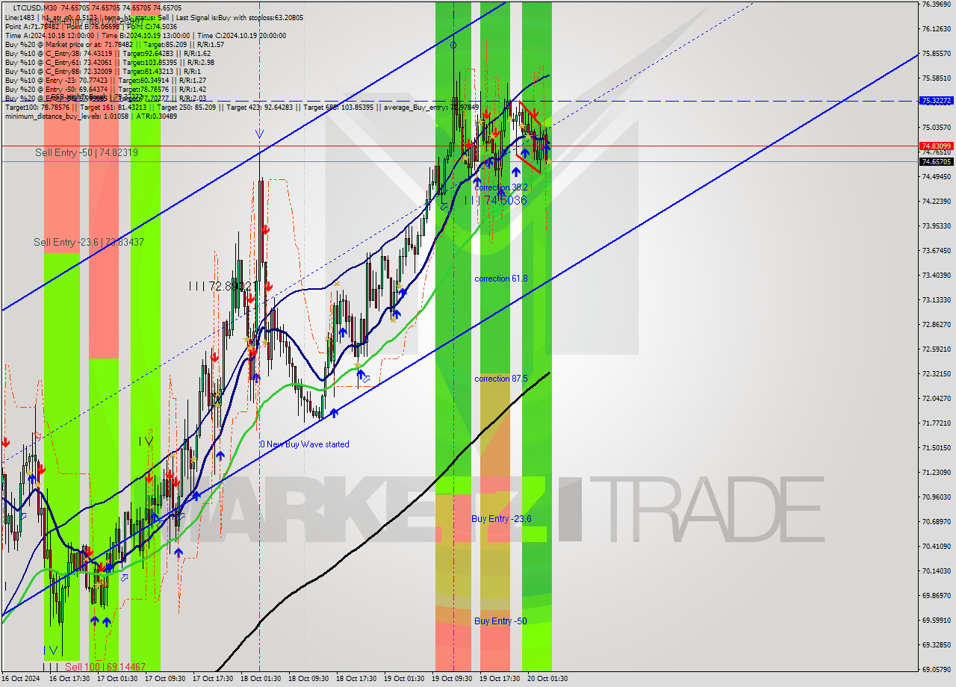
Task: Click the black 74.65705 current price tag
Action: point(936,161)
